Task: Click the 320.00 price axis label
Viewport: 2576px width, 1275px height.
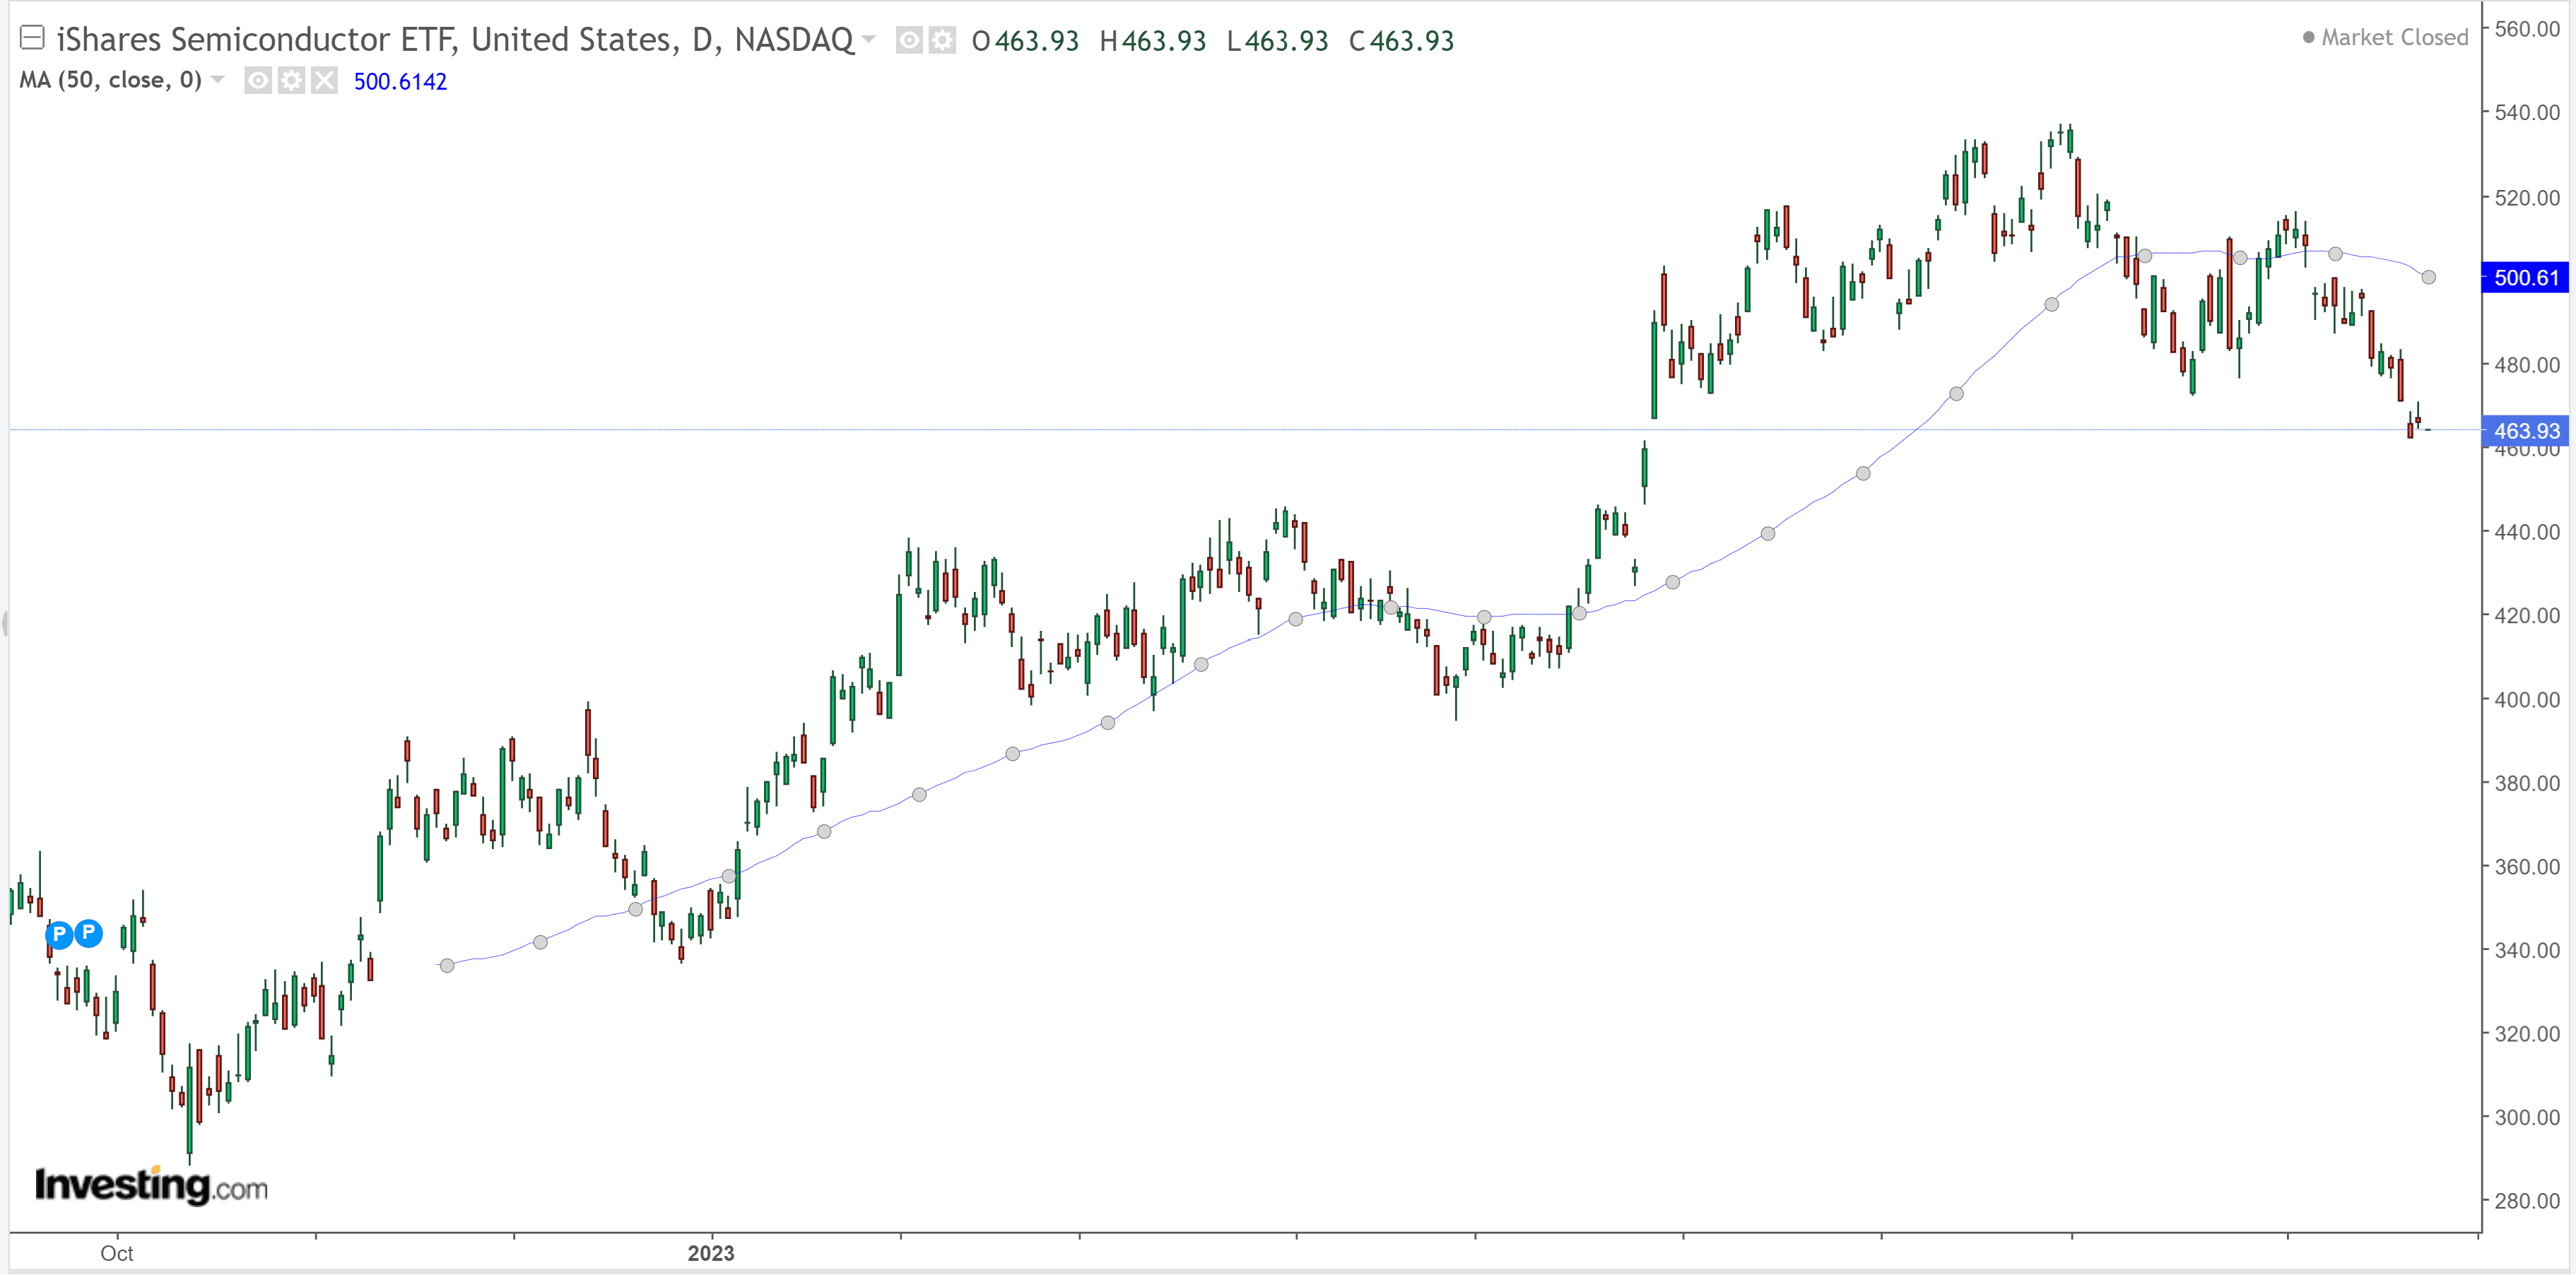Action: [2527, 1033]
